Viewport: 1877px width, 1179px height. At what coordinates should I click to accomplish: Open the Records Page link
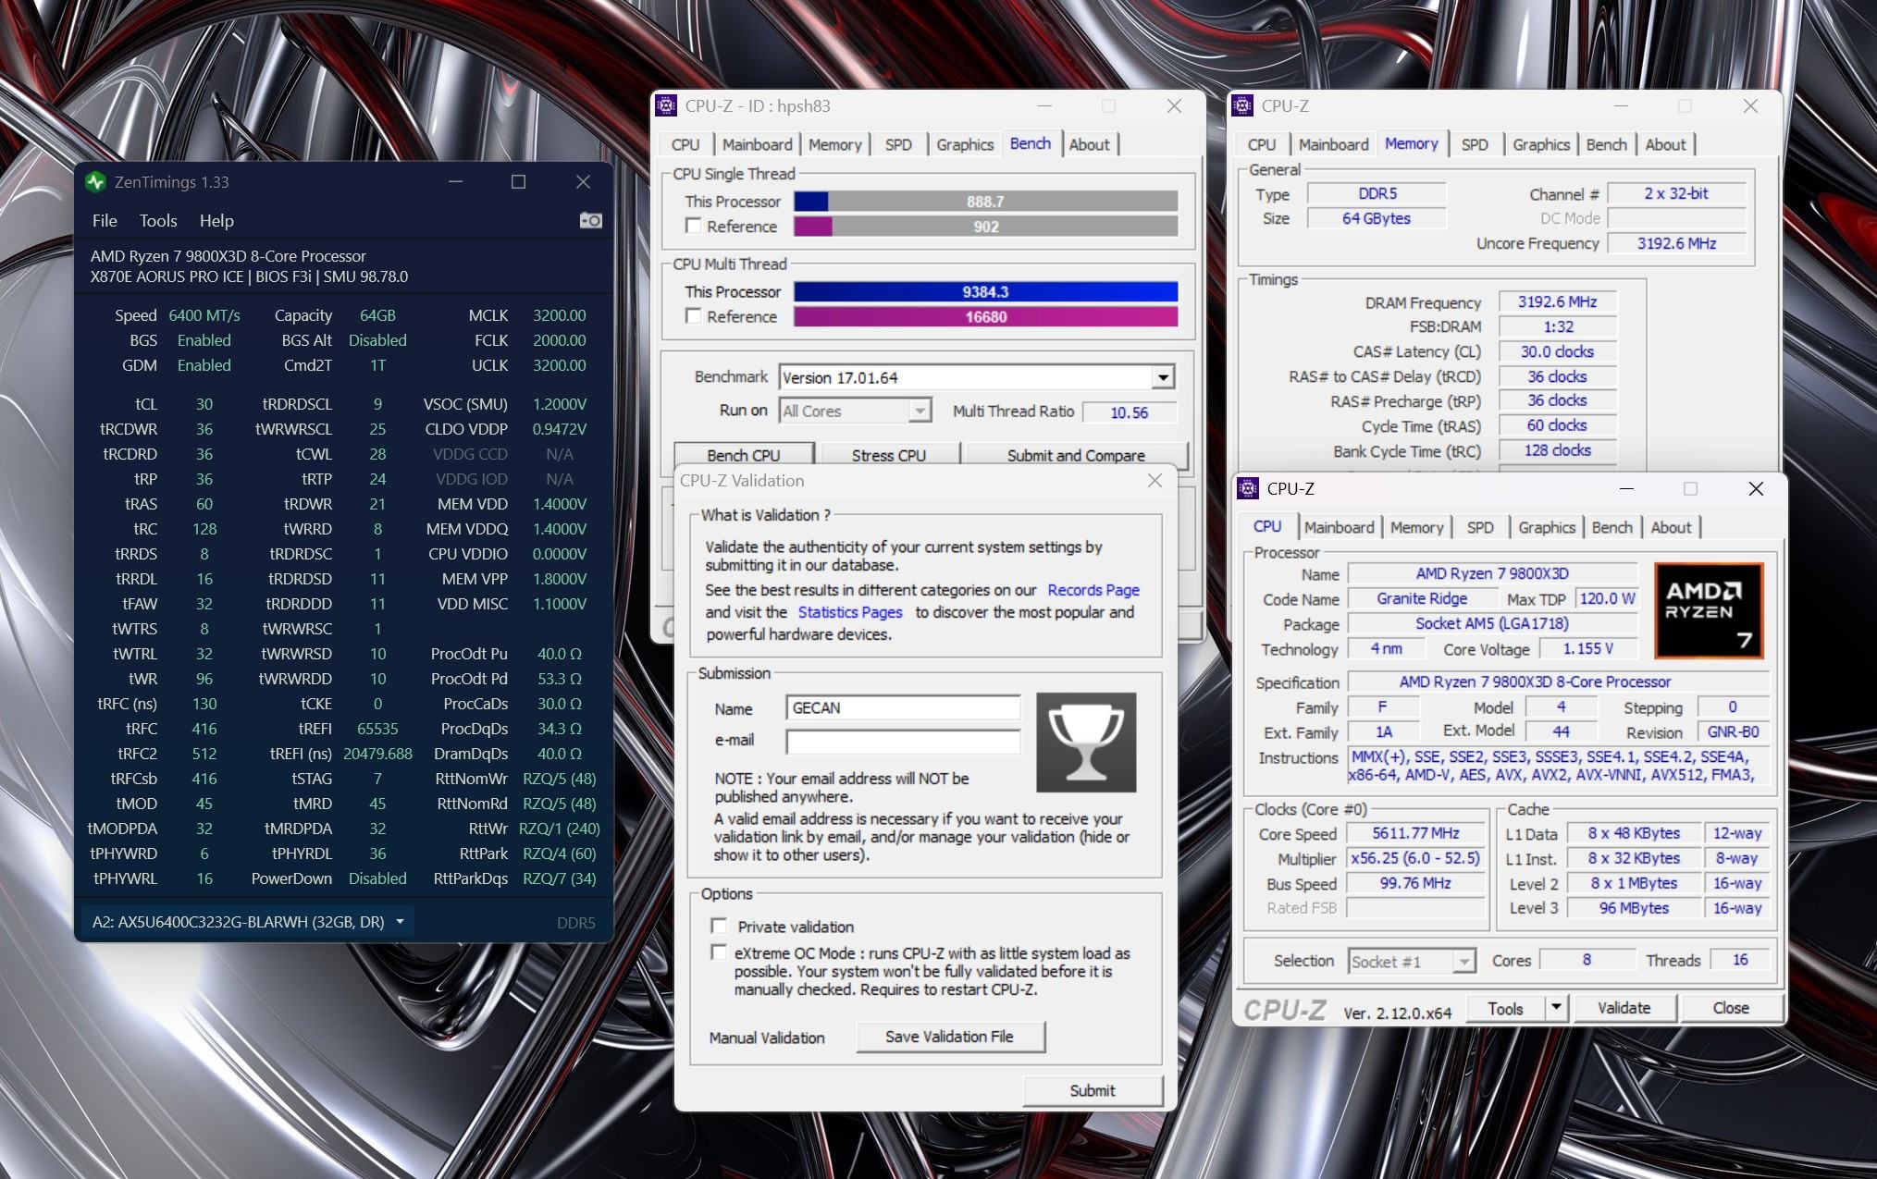(x=1093, y=590)
